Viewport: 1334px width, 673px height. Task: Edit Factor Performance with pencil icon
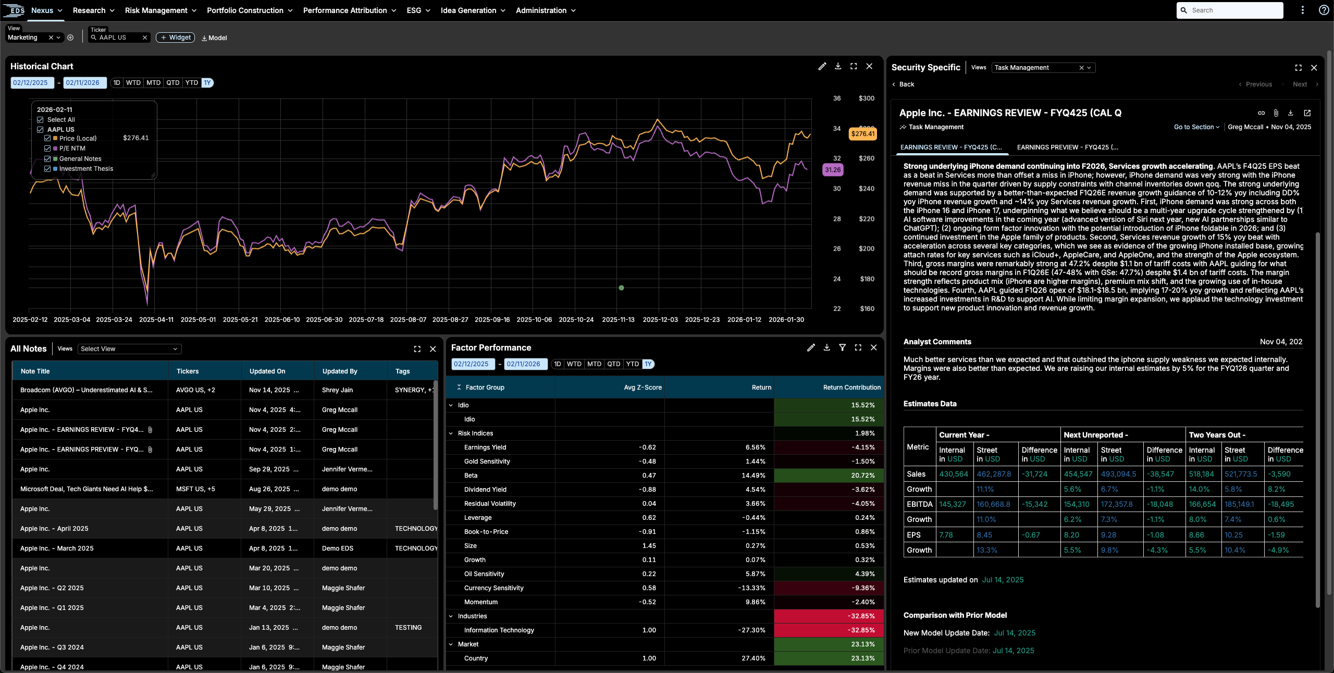tap(811, 347)
